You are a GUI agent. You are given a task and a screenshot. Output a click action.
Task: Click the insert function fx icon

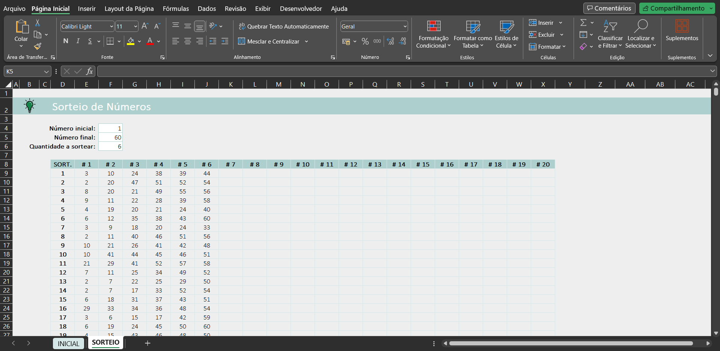[x=89, y=71]
